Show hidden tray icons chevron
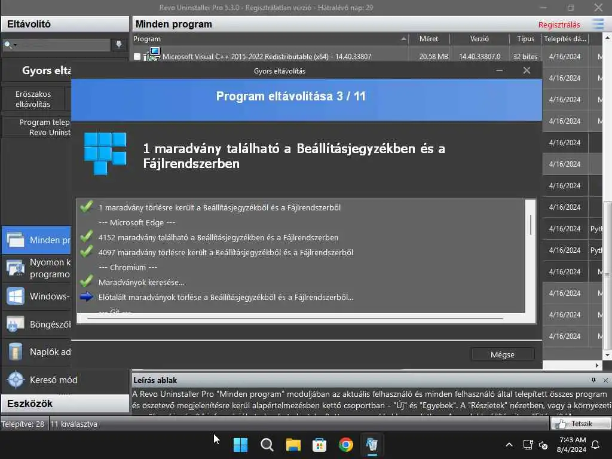 [509, 445]
